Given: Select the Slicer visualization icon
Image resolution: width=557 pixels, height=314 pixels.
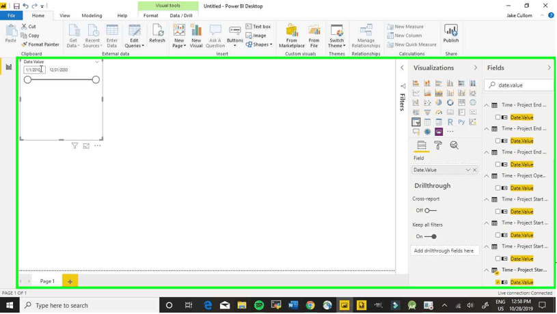Looking at the screenshot, I should coord(416,122).
